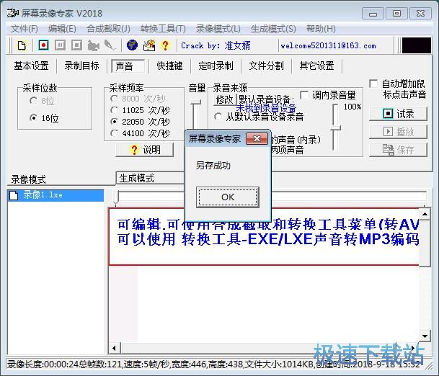The image size is (439, 376).
Task: Open the 帮助(H) menu
Action: [x=321, y=29]
